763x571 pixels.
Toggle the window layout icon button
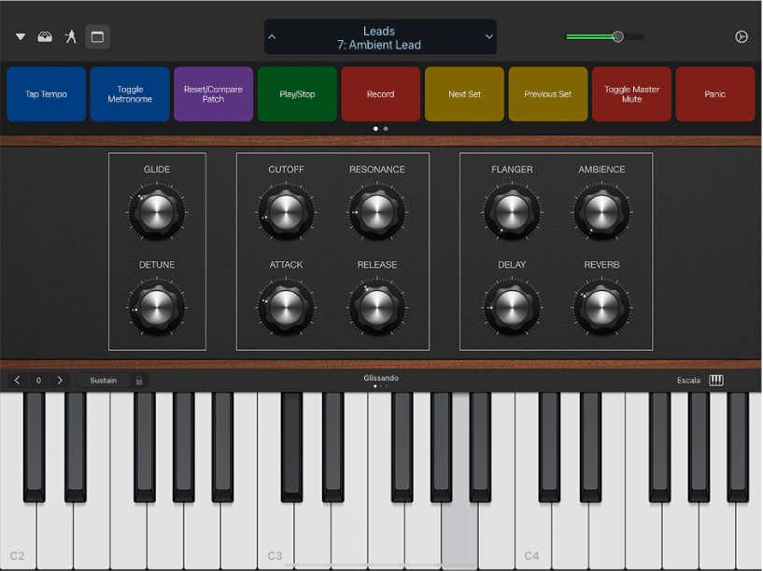97,37
